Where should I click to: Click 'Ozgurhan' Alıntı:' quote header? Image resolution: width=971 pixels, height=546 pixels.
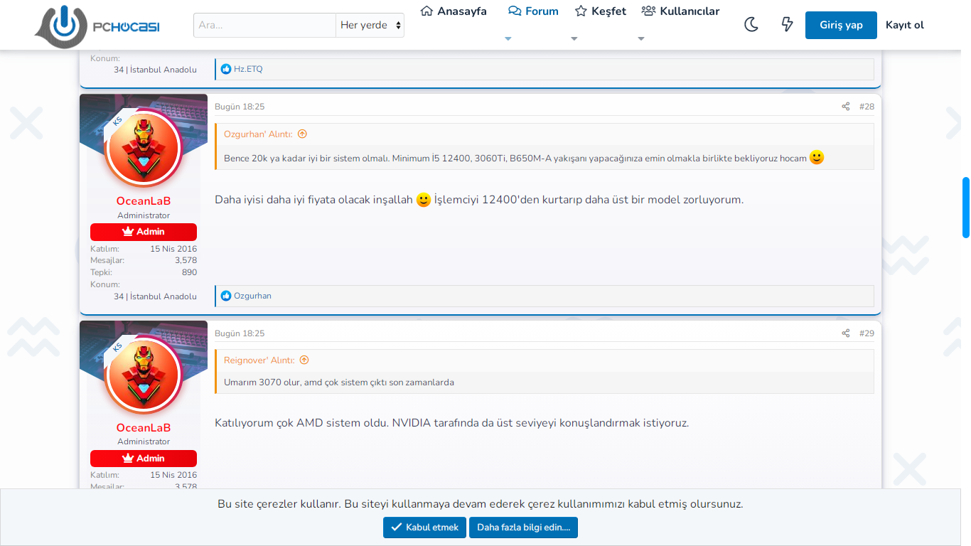(x=258, y=134)
